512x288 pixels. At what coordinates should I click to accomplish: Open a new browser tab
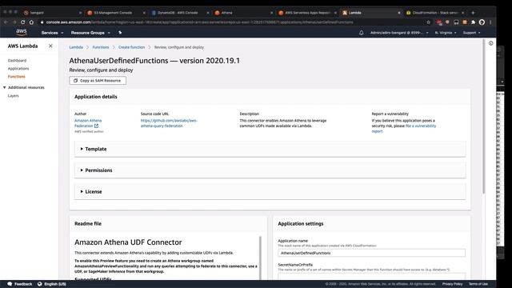(x=473, y=13)
